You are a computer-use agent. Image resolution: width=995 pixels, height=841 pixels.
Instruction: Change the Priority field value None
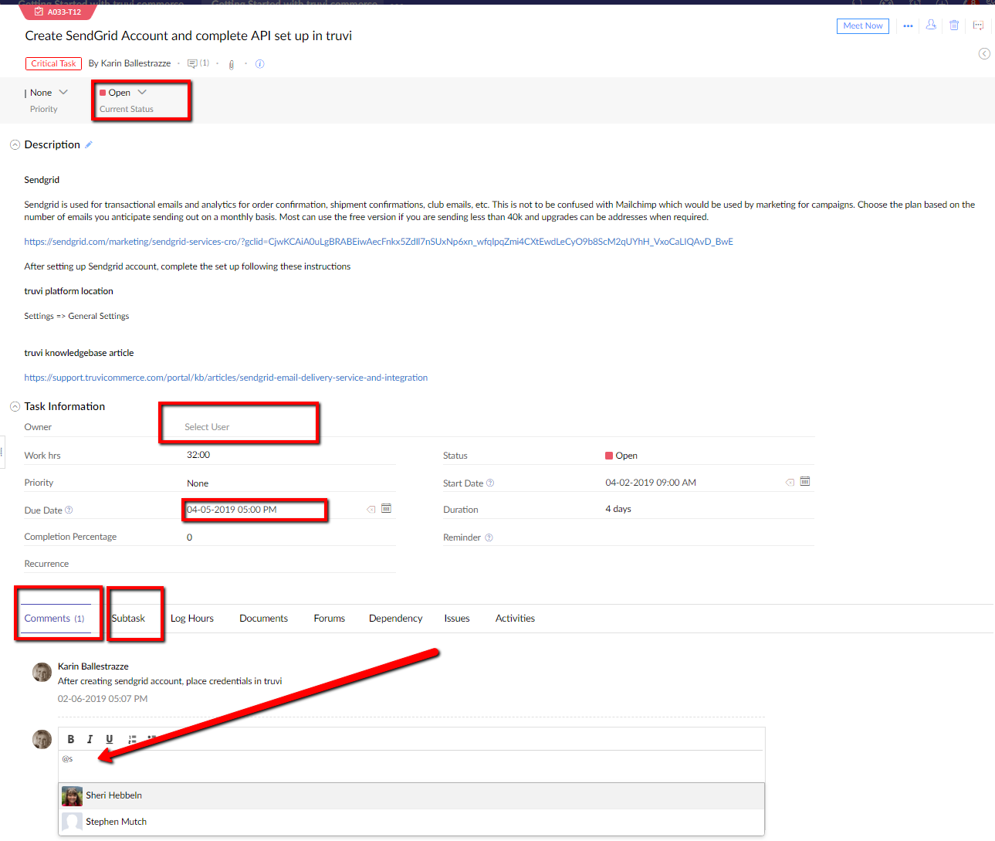(198, 483)
